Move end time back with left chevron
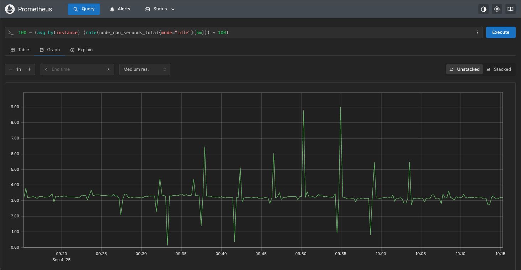 pyautogui.click(x=46, y=69)
